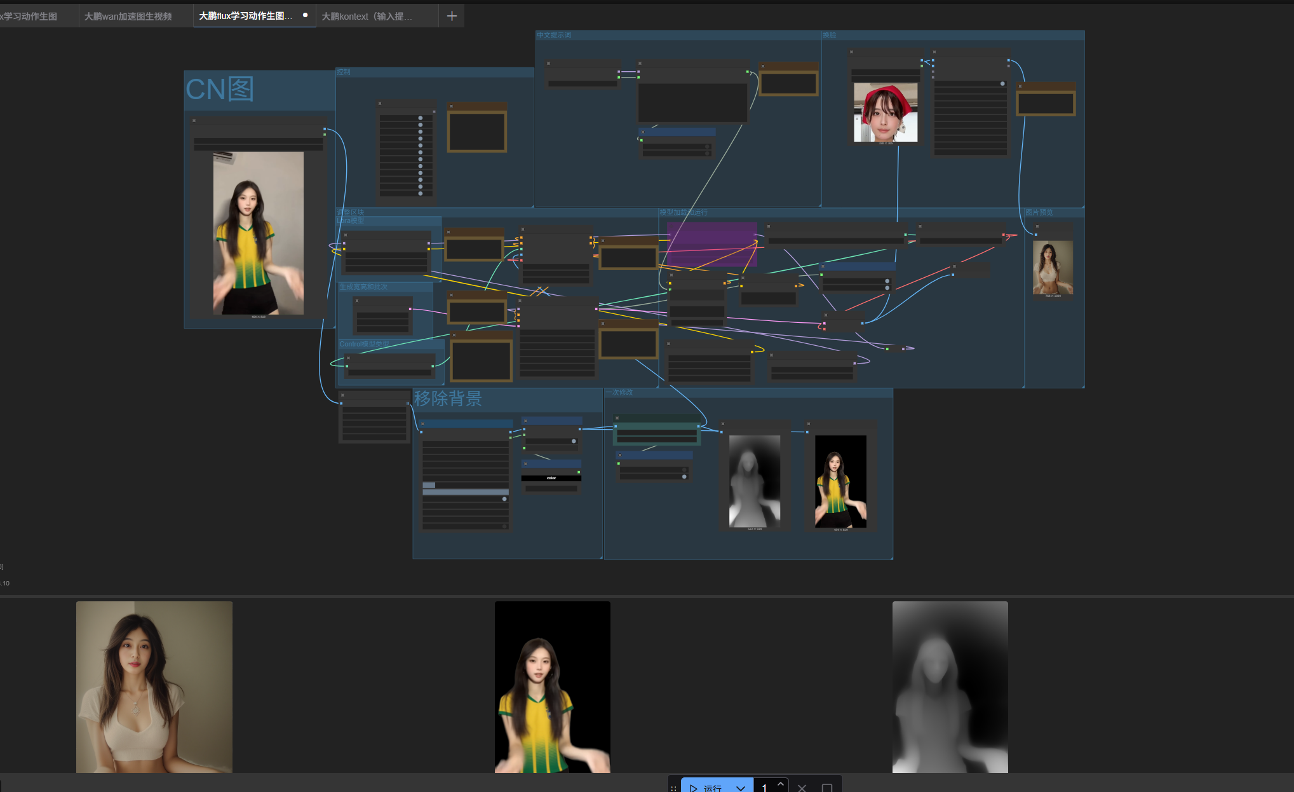Switch to 大鹏wan加速图生视频 tab
Image resolution: width=1294 pixels, height=792 pixels.
point(128,16)
